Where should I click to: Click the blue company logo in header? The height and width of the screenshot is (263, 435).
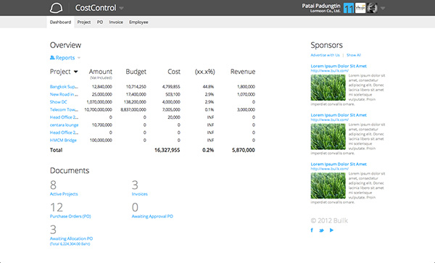coord(349,8)
